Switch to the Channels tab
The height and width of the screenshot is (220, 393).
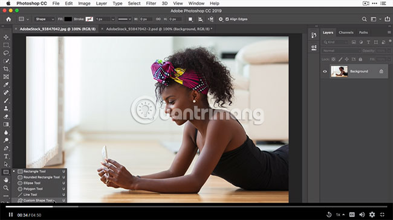coord(346,33)
